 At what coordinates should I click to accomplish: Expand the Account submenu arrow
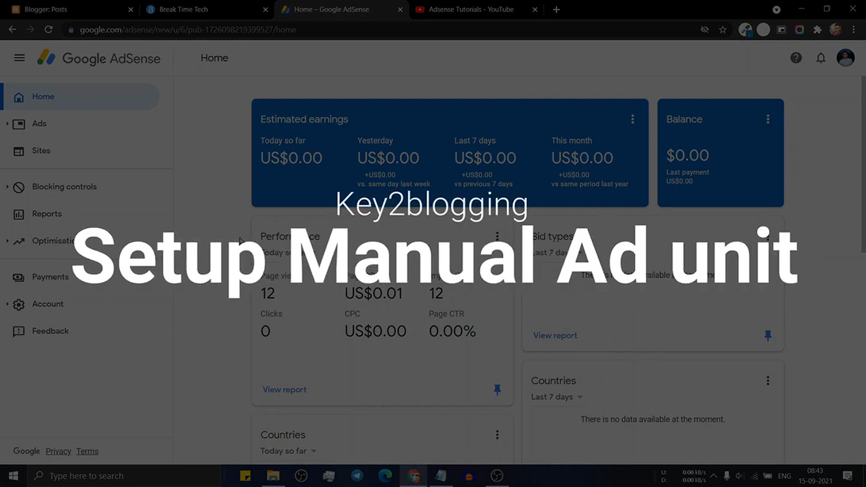click(x=7, y=304)
